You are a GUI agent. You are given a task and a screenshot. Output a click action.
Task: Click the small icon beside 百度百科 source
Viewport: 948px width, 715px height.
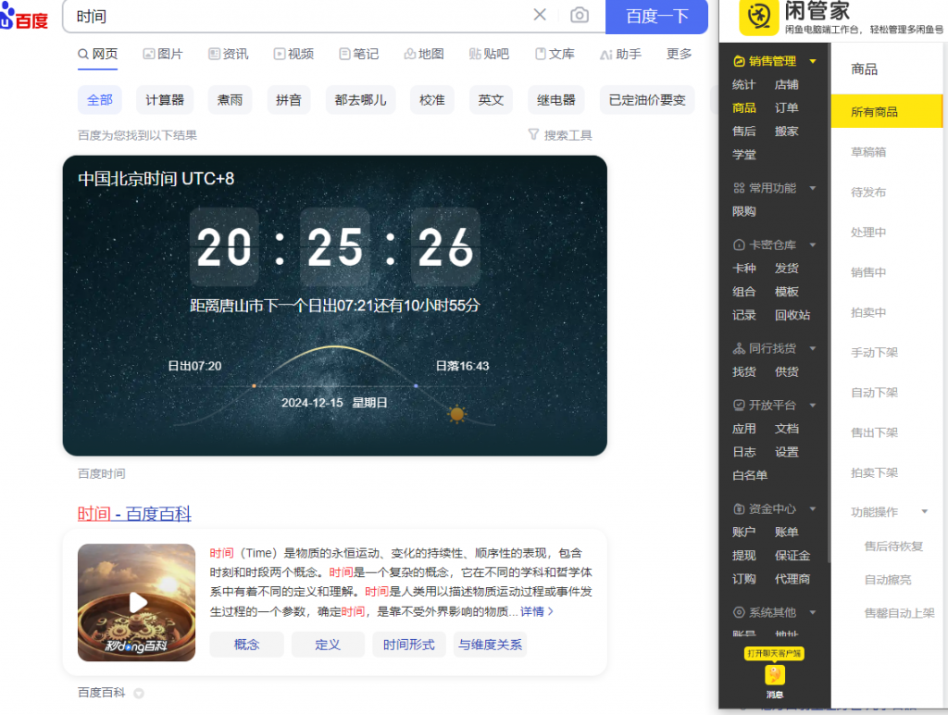pos(139,693)
